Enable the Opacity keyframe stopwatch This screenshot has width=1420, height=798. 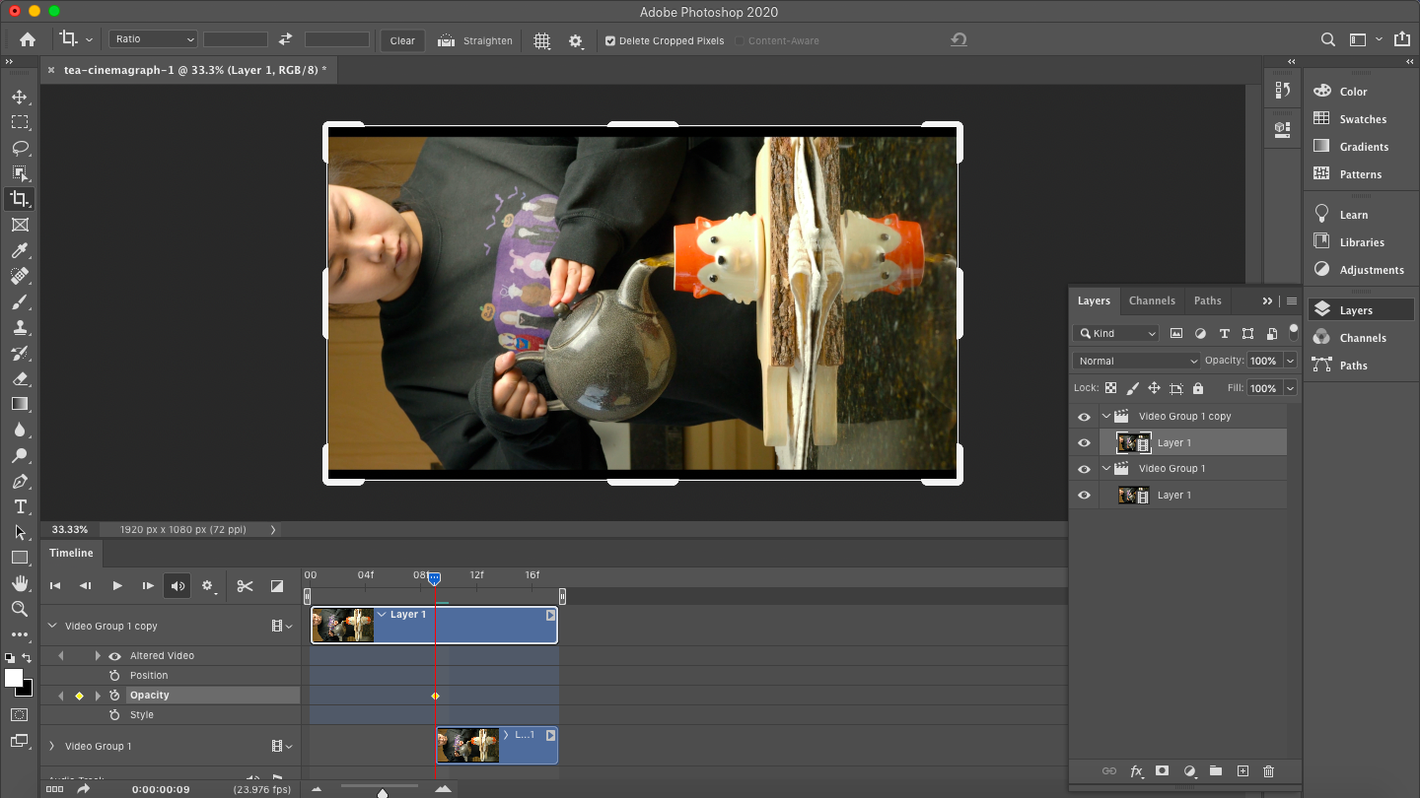pyautogui.click(x=116, y=695)
